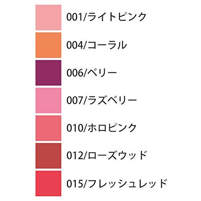Screen dimensions: 201x201
Task: Click the shade number 010
Action: coord(75,128)
